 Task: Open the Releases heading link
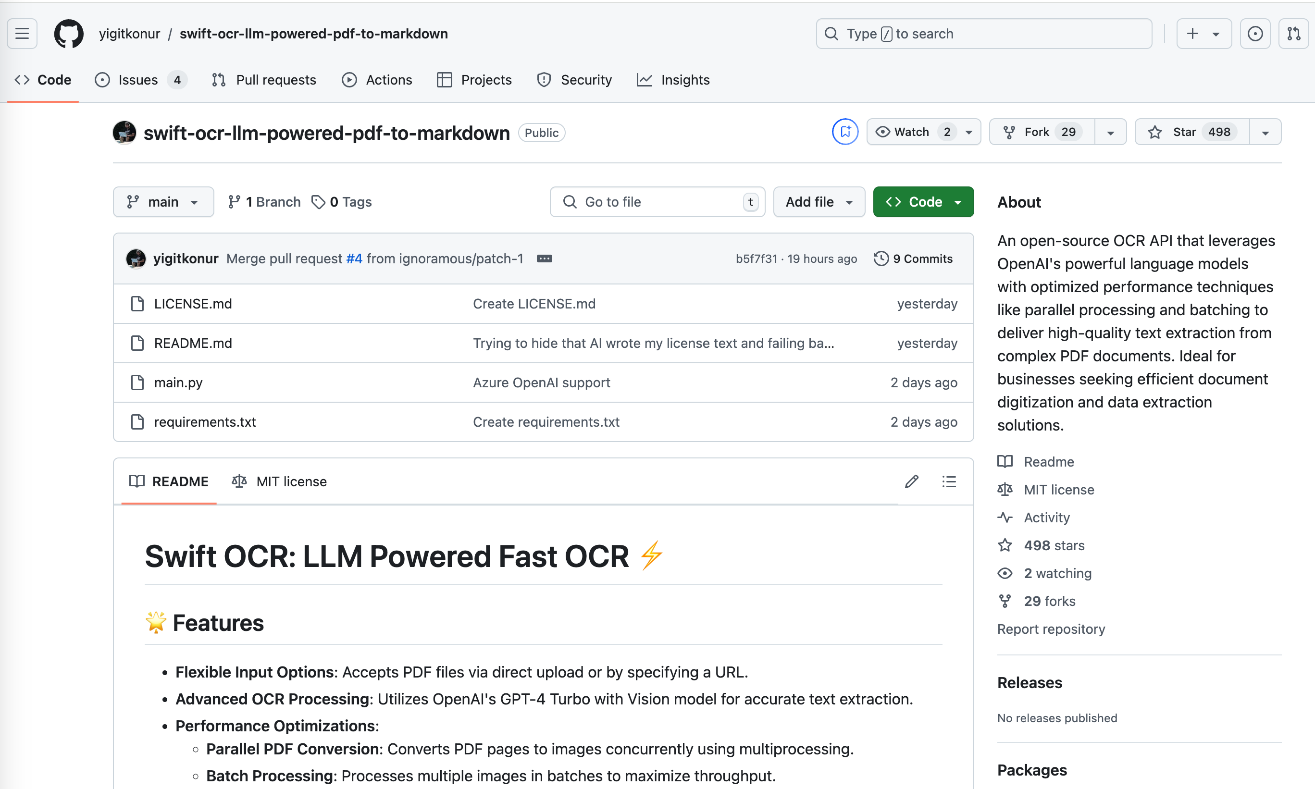tap(1030, 683)
